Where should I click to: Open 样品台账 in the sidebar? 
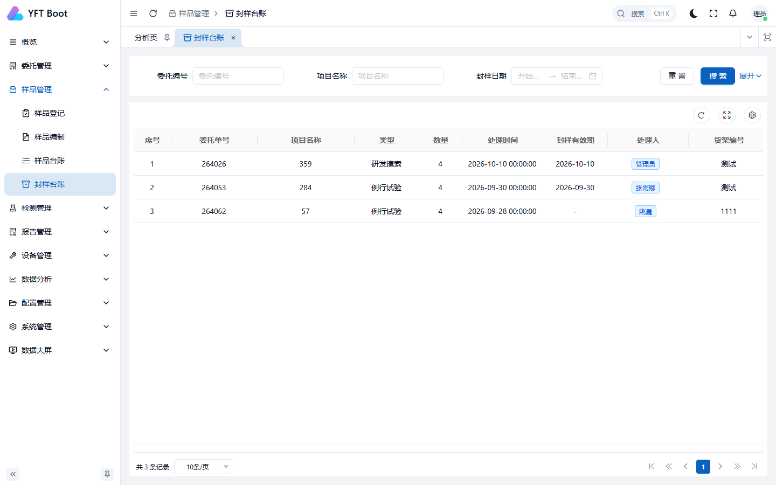coord(60,161)
